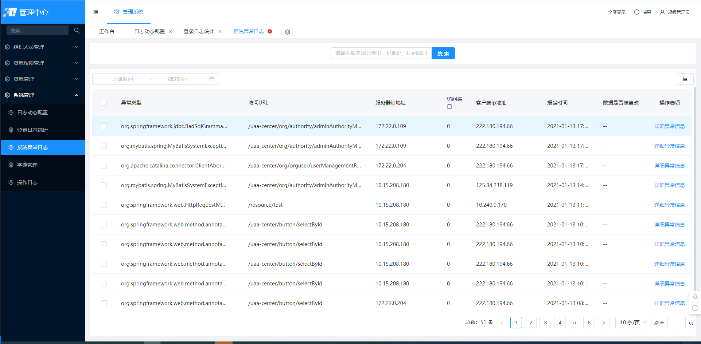Click the 服务器异常ID search input field

381,53
